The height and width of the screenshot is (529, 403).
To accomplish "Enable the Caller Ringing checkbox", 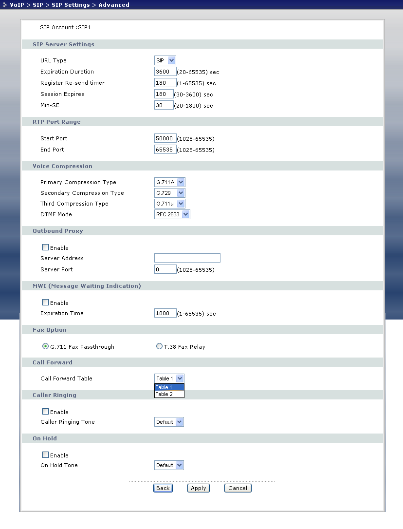I will click(x=46, y=411).
